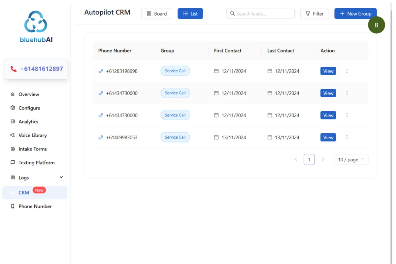
Task: Click the Service Call tag for +61283198998
Action: (175, 71)
